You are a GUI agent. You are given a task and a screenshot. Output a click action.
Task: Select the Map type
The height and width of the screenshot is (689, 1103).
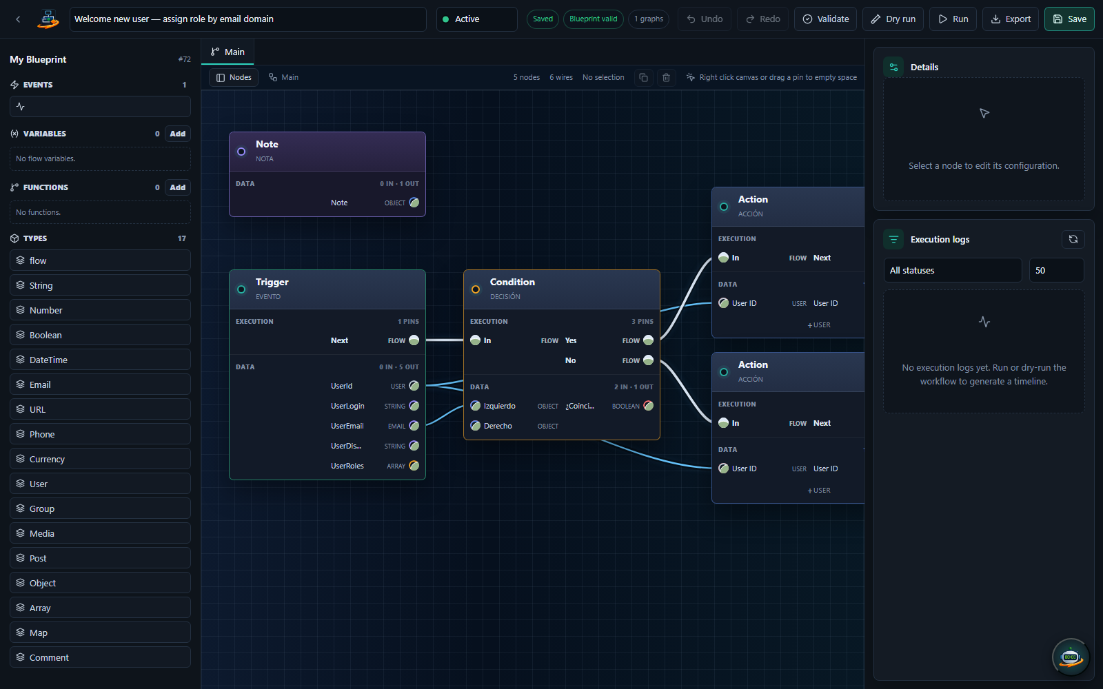[x=100, y=633]
